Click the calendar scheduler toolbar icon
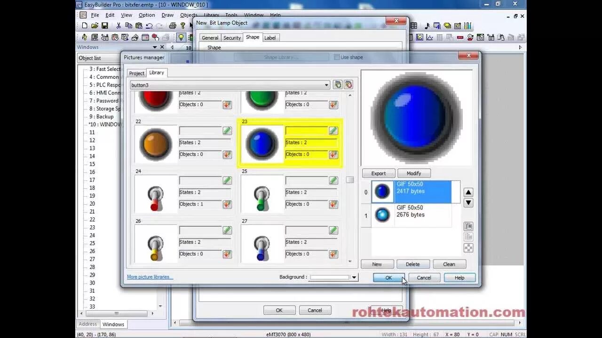 pos(145,37)
